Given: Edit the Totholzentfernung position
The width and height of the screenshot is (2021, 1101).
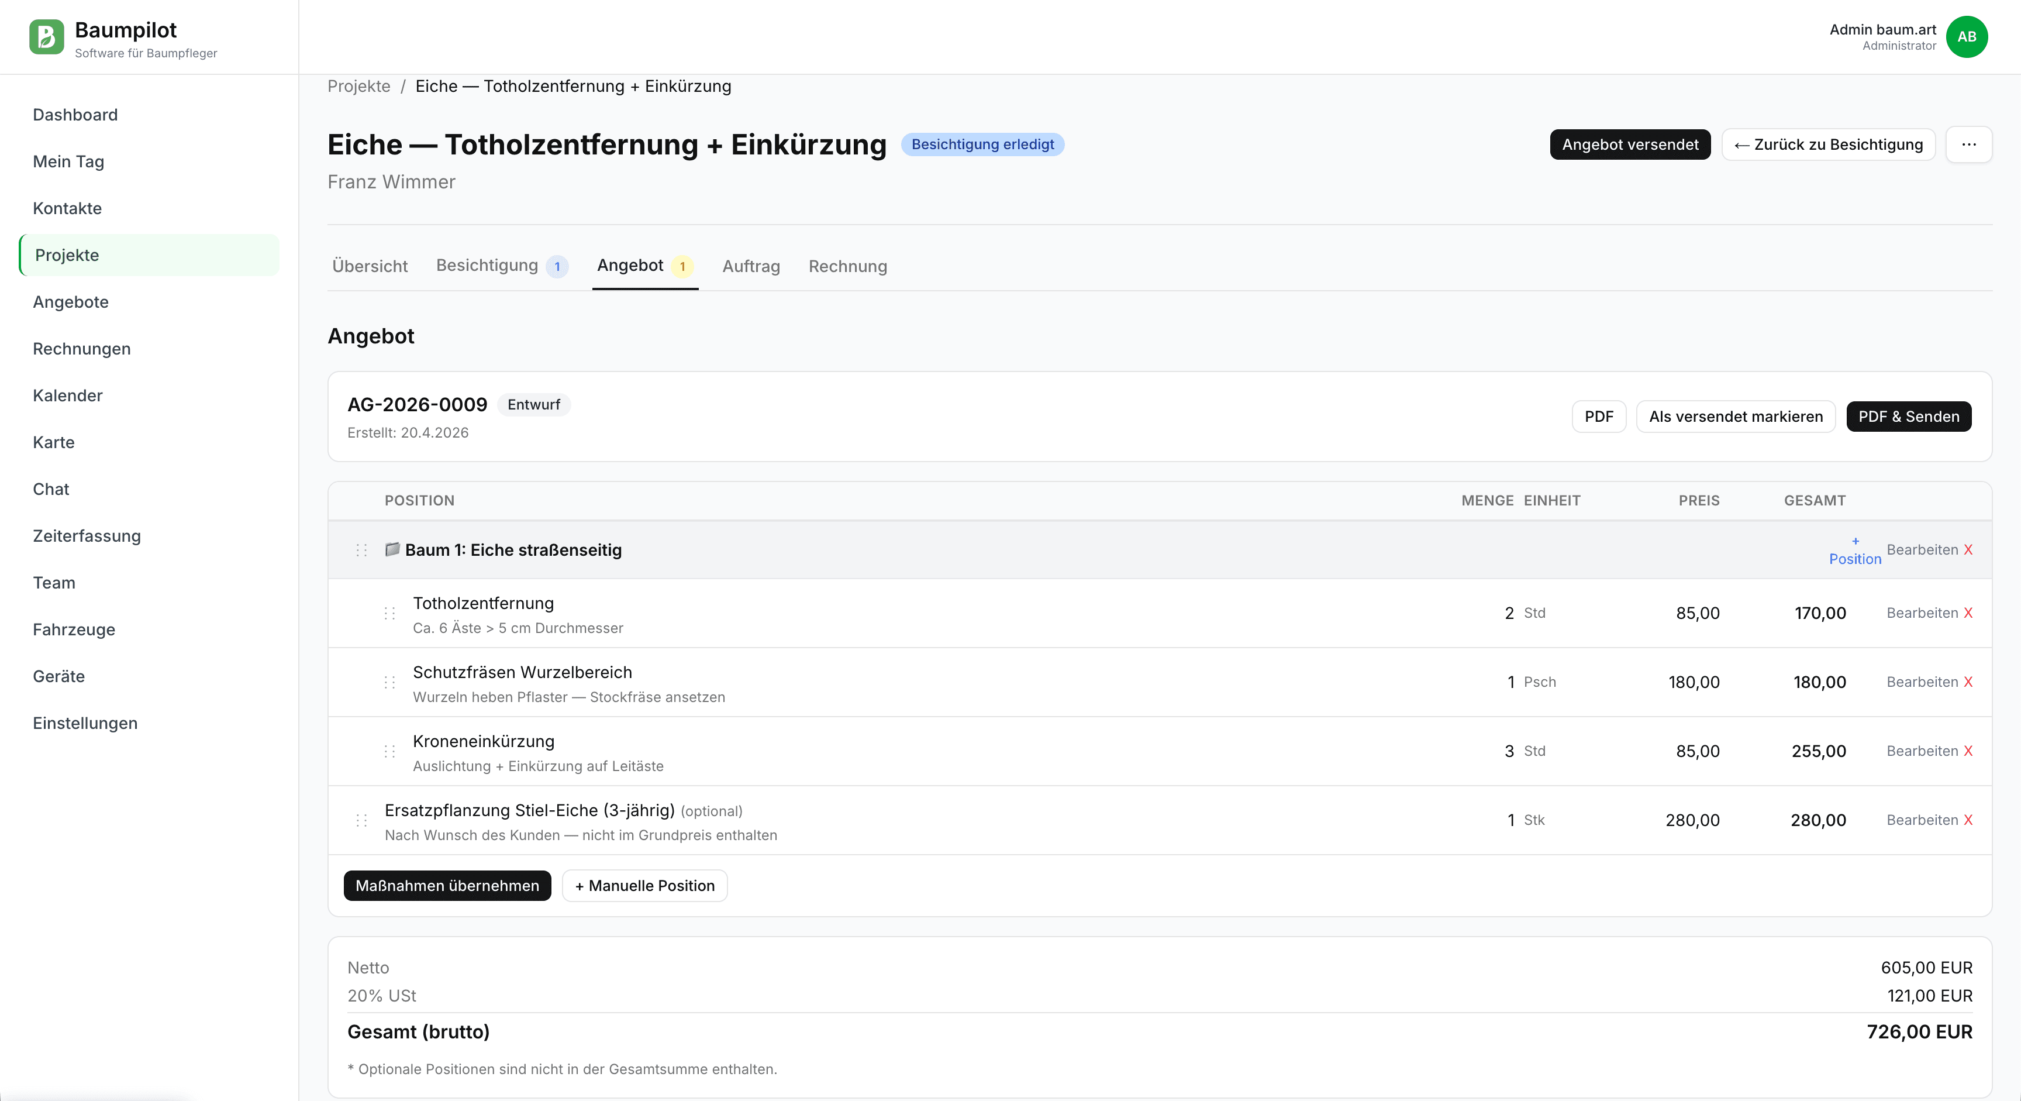Looking at the screenshot, I should tap(1922, 613).
